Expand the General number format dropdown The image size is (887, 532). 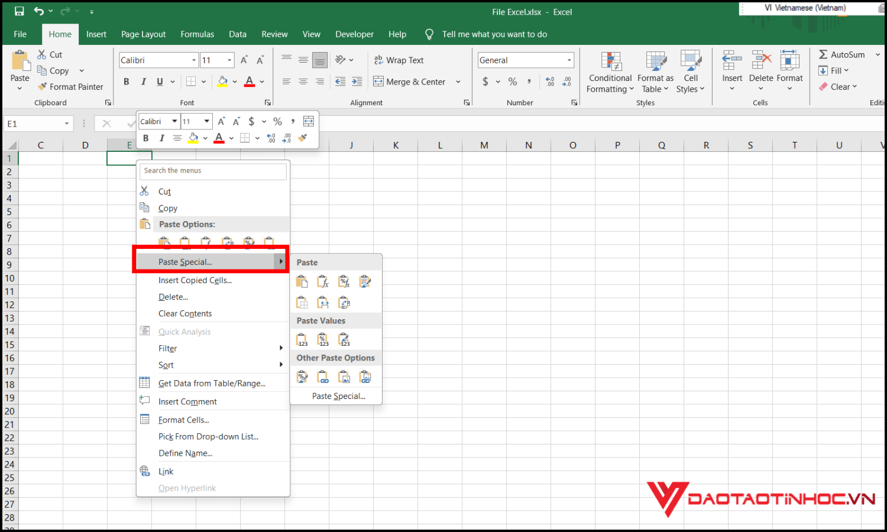click(x=569, y=60)
